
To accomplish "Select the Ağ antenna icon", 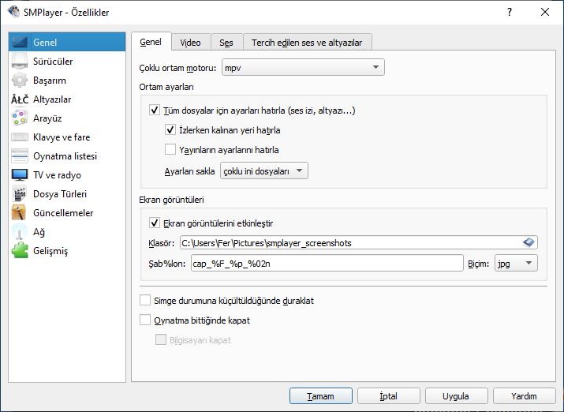I will (x=20, y=232).
